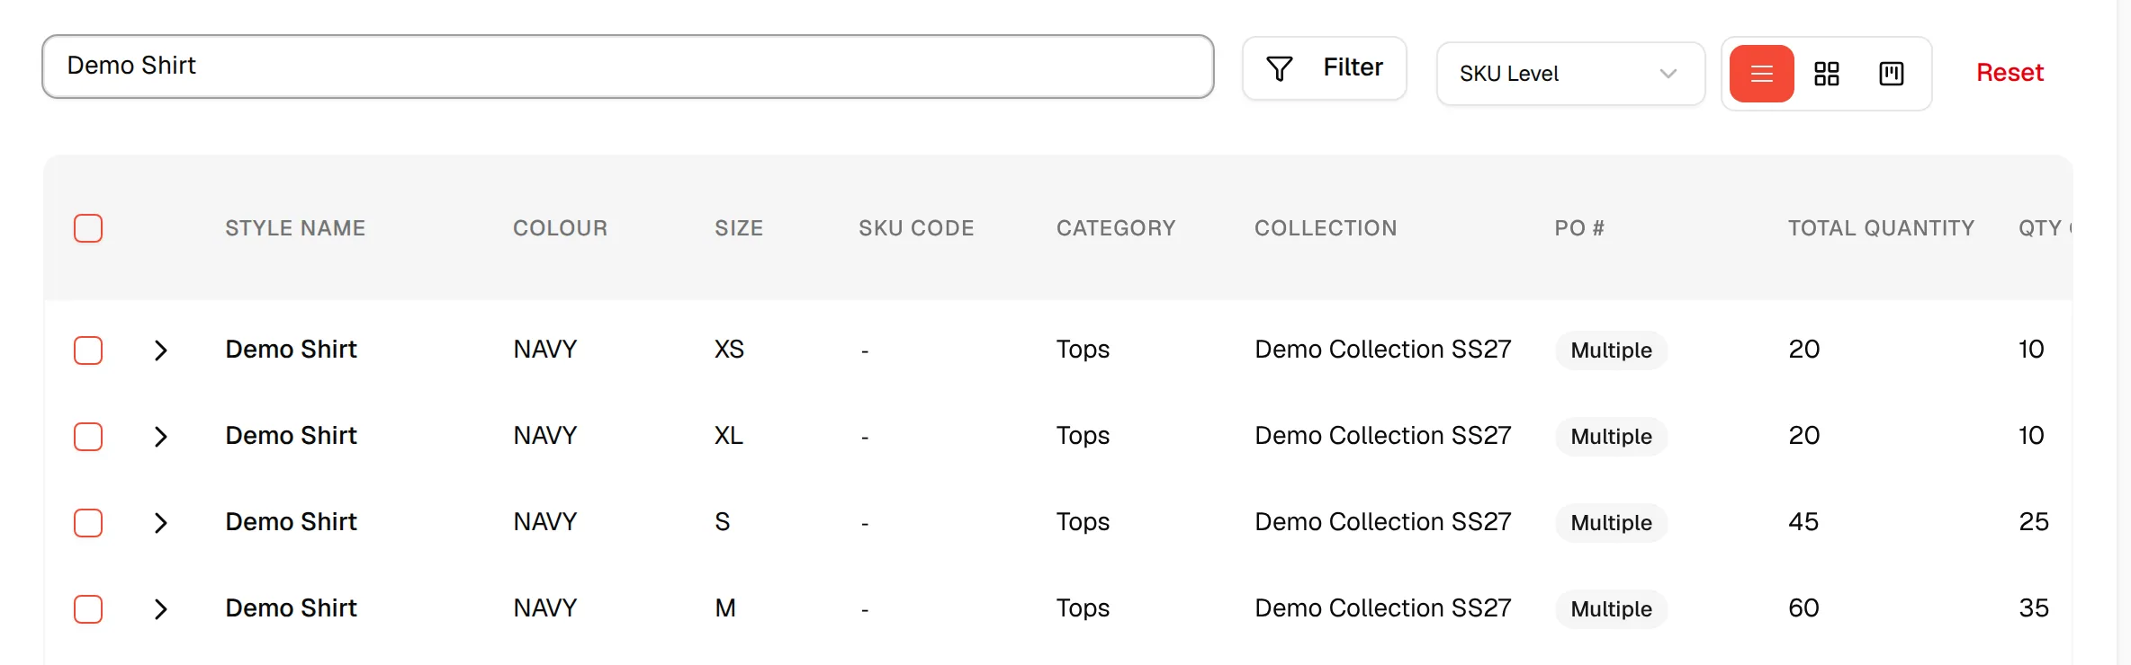Click the STYLE NAME column header
The height and width of the screenshot is (665, 2131).
coord(295,228)
